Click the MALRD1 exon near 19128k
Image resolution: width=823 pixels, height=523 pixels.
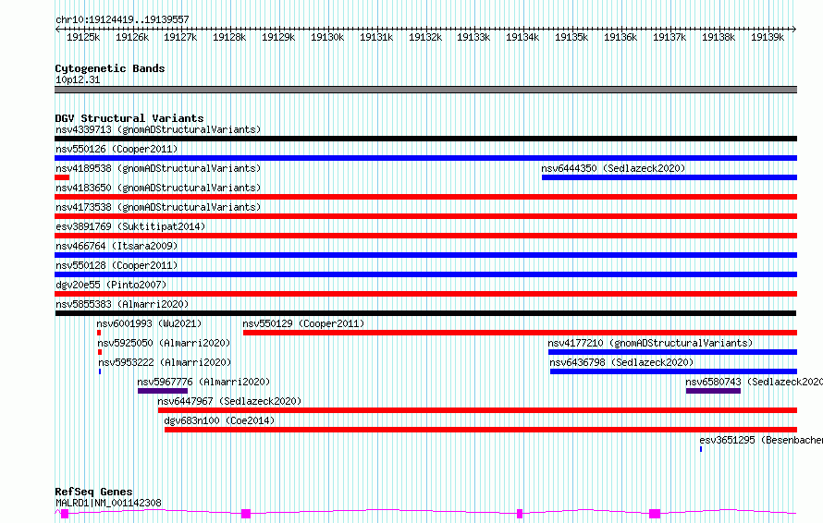246,514
